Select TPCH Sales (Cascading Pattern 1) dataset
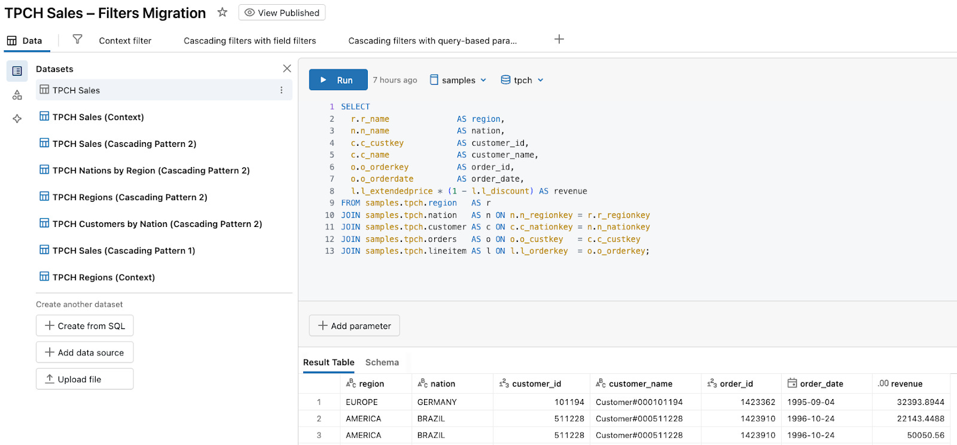Viewport: 957px width, 445px height. 164,251
